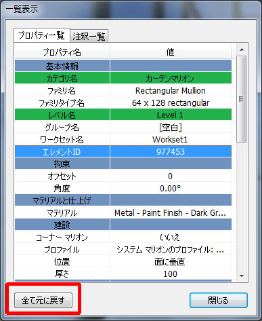Select the カテゴリ名 row
This screenshot has width=262, height=321.
[123, 78]
